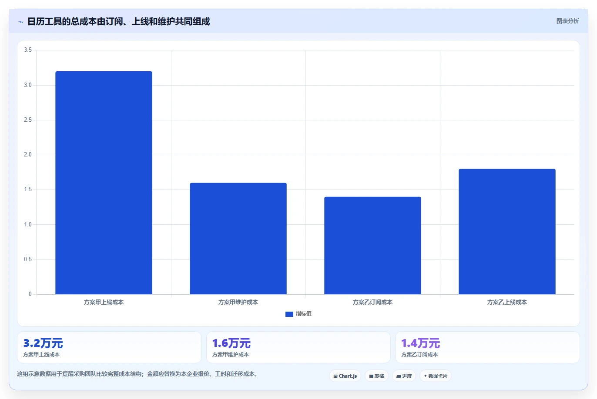Viewport: 597px width, 399px height.
Task: Select the 方案甲维护成本 bar
Action: coord(238,239)
